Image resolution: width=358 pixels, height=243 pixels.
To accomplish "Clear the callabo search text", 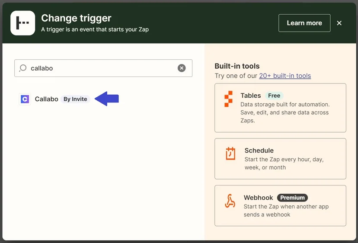I will (x=182, y=68).
